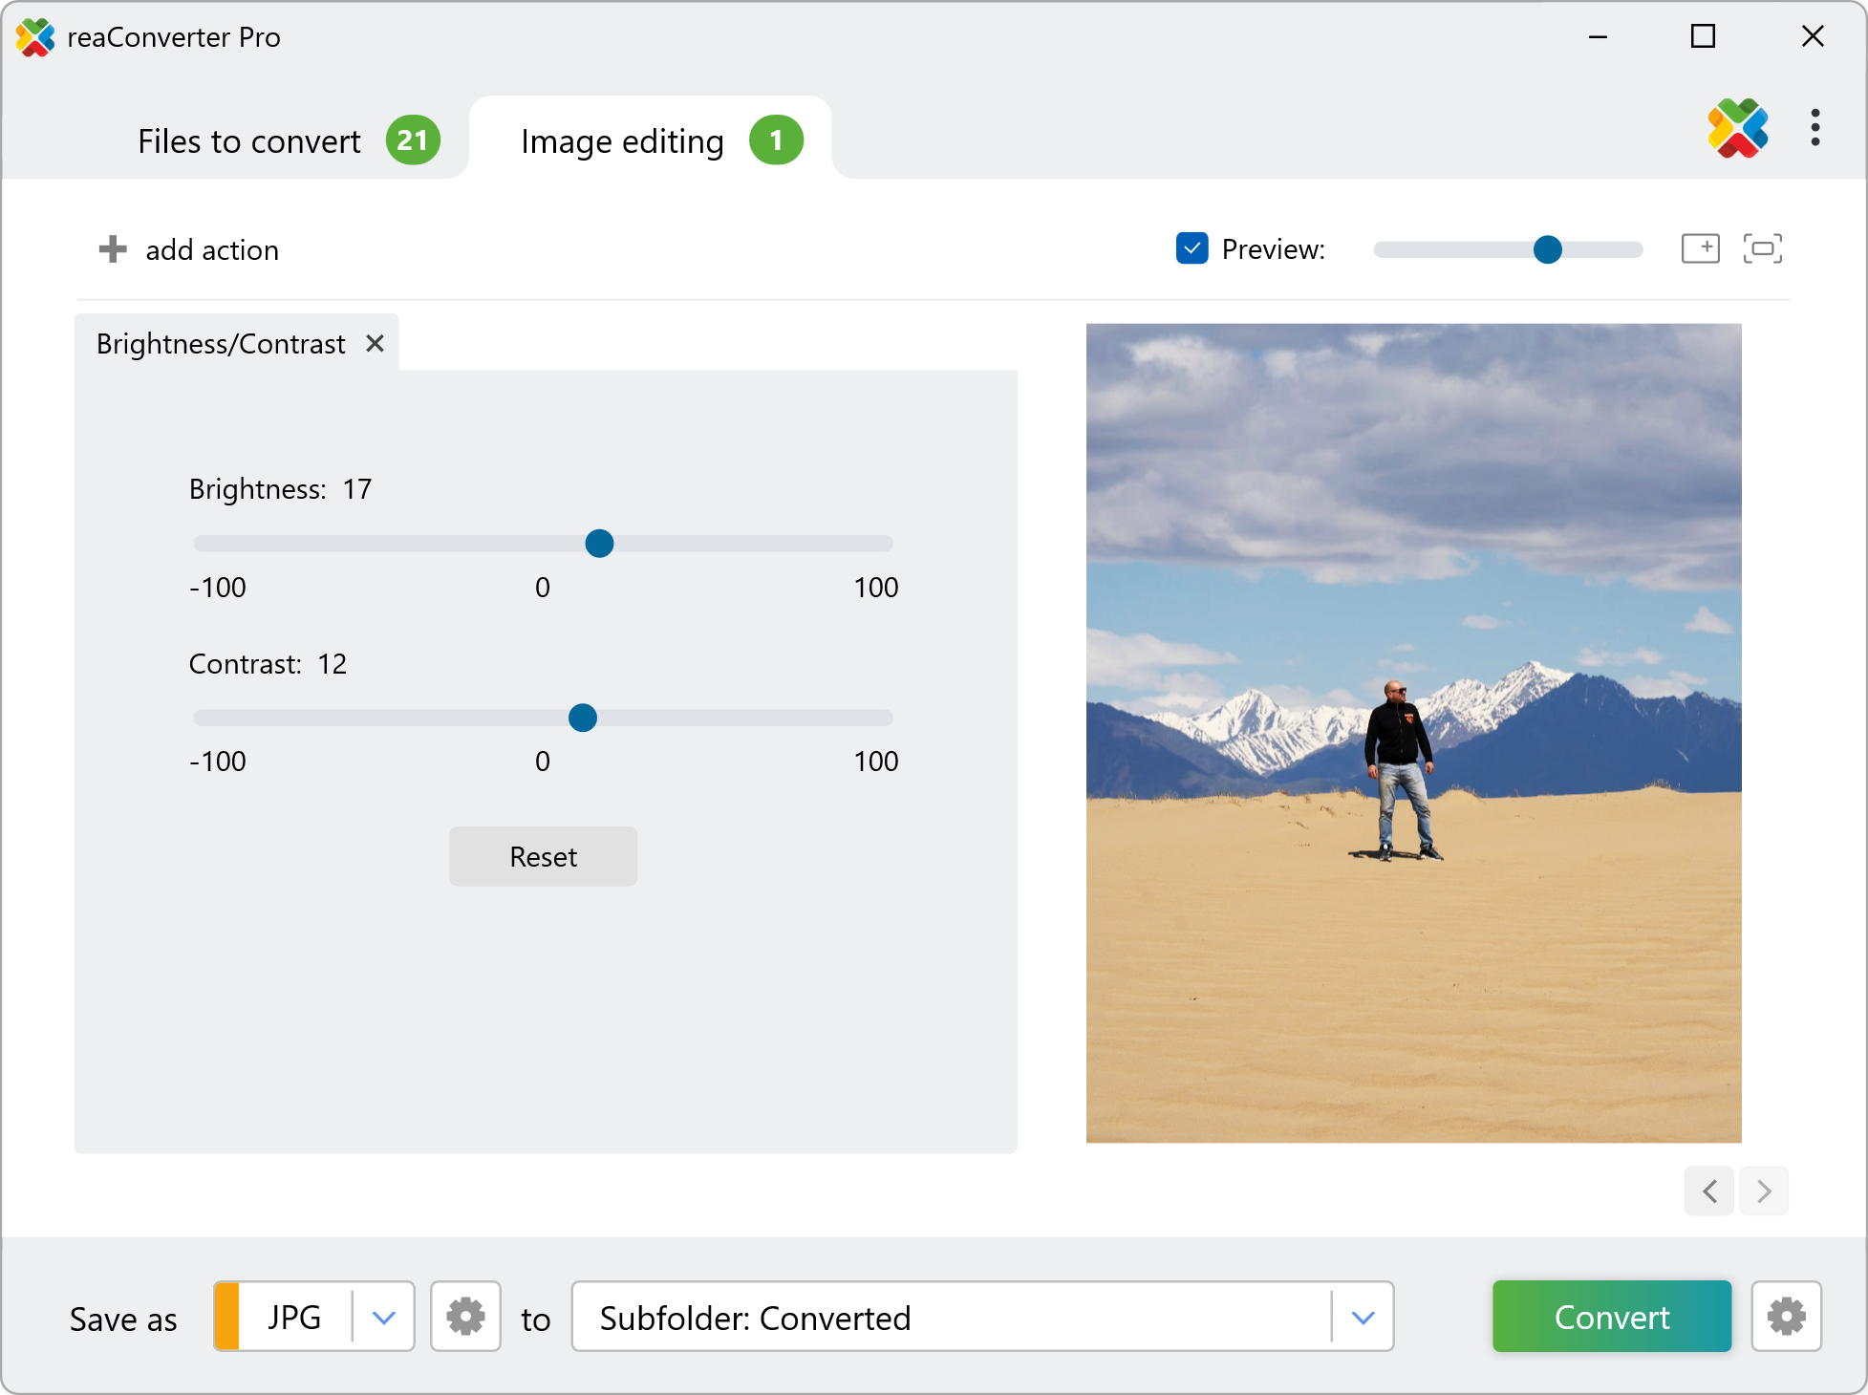Show next preview image arrow
This screenshot has height=1395, width=1868.
click(x=1764, y=1191)
